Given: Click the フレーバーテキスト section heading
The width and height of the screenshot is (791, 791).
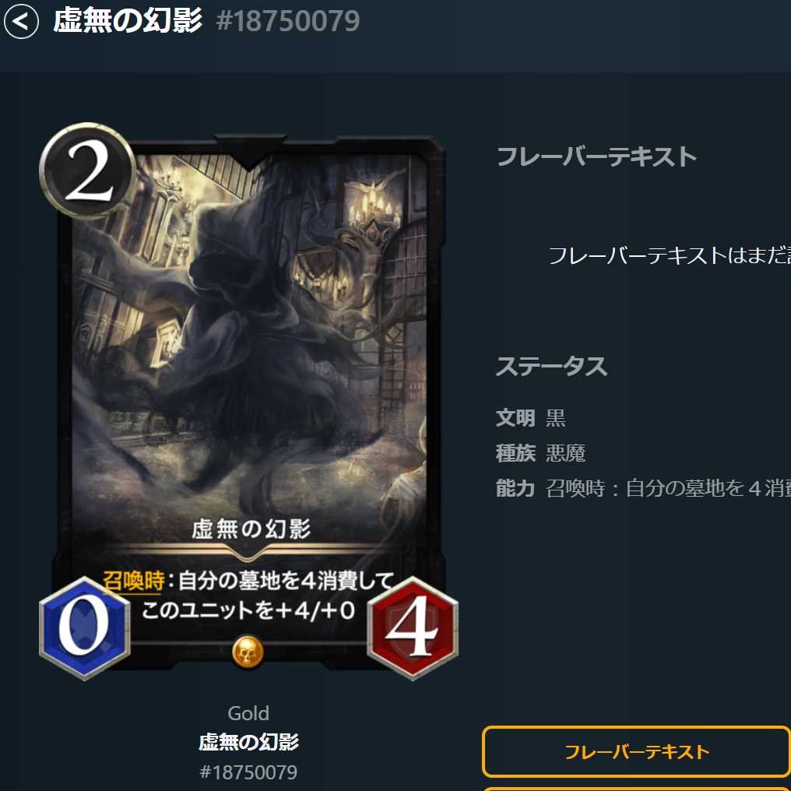Looking at the screenshot, I should pyautogui.click(x=596, y=156).
